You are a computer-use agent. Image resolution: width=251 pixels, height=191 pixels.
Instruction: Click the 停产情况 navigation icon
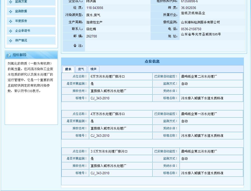[10, 40]
